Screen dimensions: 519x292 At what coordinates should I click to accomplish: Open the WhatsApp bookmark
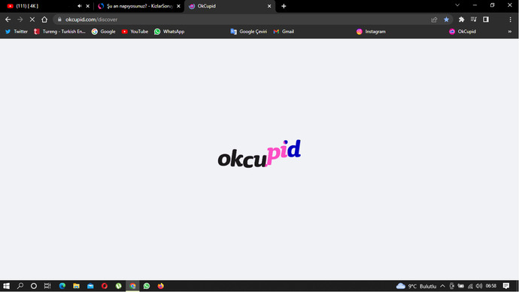click(x=169, y=32)
